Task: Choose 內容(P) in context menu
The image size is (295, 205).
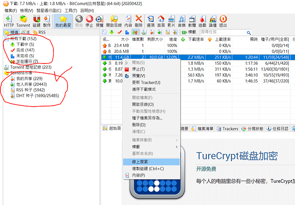Action: point(151,175)
